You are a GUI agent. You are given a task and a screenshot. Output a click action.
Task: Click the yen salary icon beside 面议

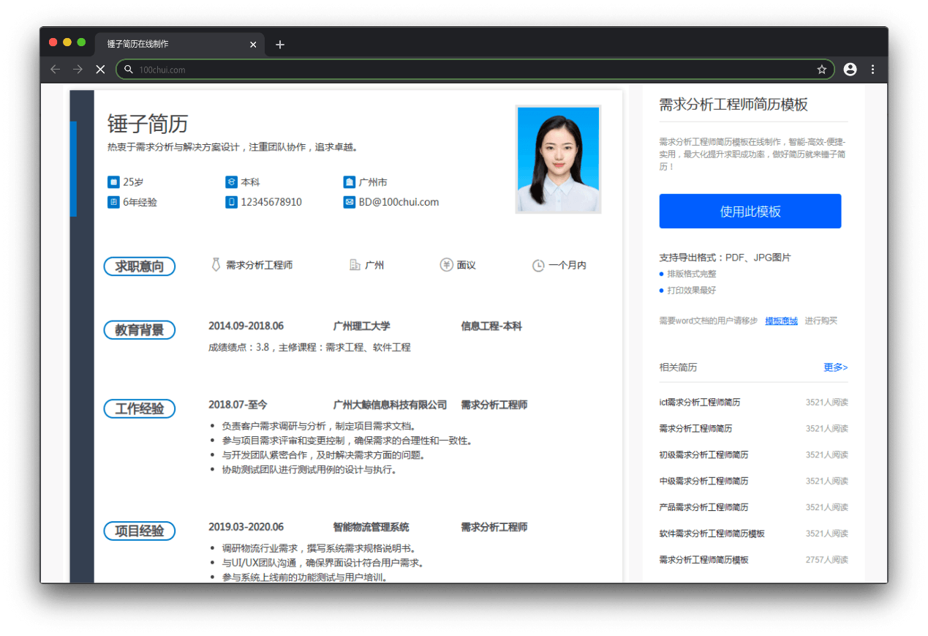coord(446,265)
